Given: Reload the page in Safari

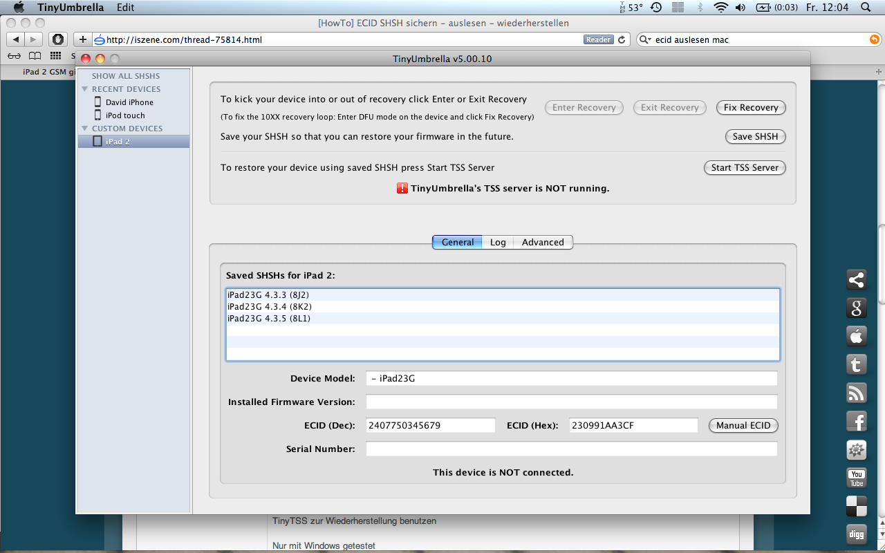Looking at the screenshot, I should pos(622,40).
